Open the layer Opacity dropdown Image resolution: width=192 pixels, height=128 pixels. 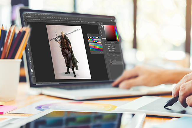pyautogui.click(x=119, y=58)
